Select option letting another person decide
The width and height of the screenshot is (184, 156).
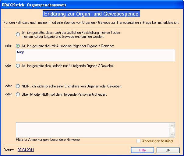pos(18,94)
